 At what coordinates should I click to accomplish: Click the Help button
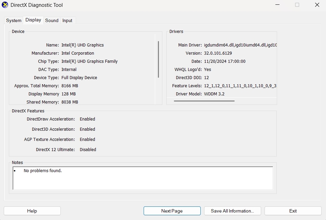[32, 211]
